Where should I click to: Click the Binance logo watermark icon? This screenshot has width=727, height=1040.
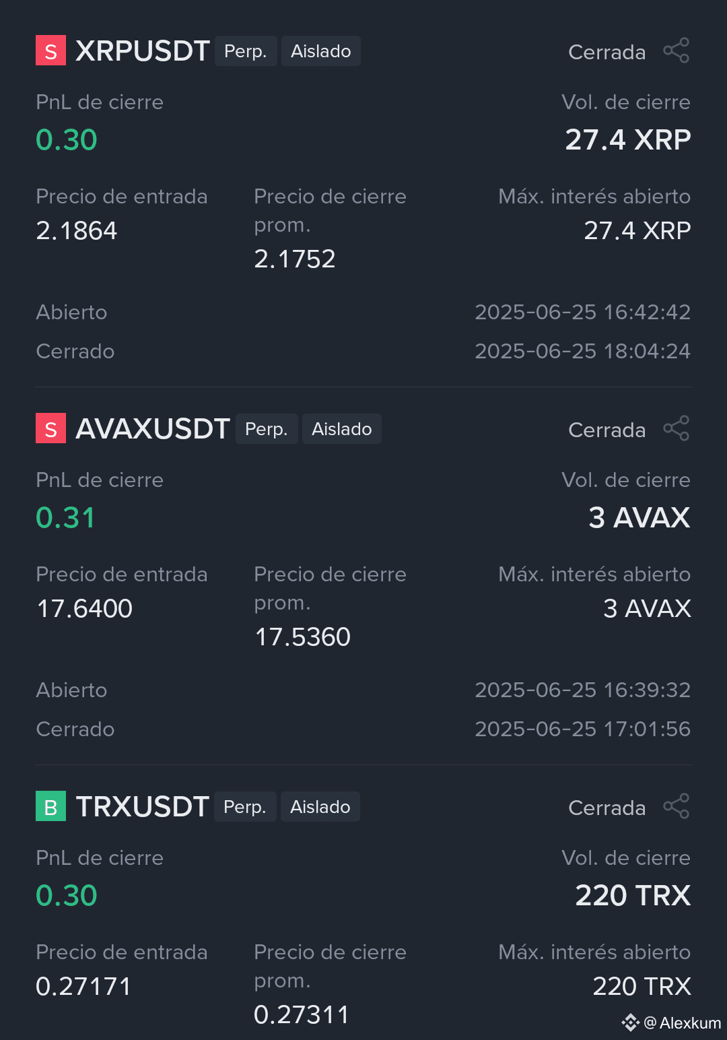point(630,1022)
